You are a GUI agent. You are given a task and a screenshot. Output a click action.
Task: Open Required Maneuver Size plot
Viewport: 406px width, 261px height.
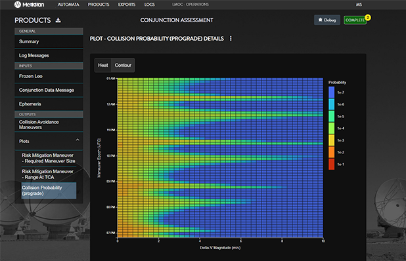click(x=49, y=158)
